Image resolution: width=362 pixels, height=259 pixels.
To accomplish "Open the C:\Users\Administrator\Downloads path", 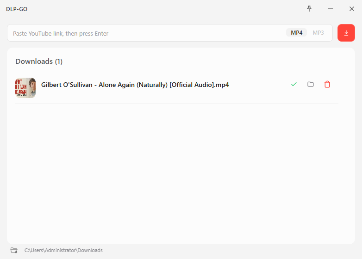I will pos(63,250).
